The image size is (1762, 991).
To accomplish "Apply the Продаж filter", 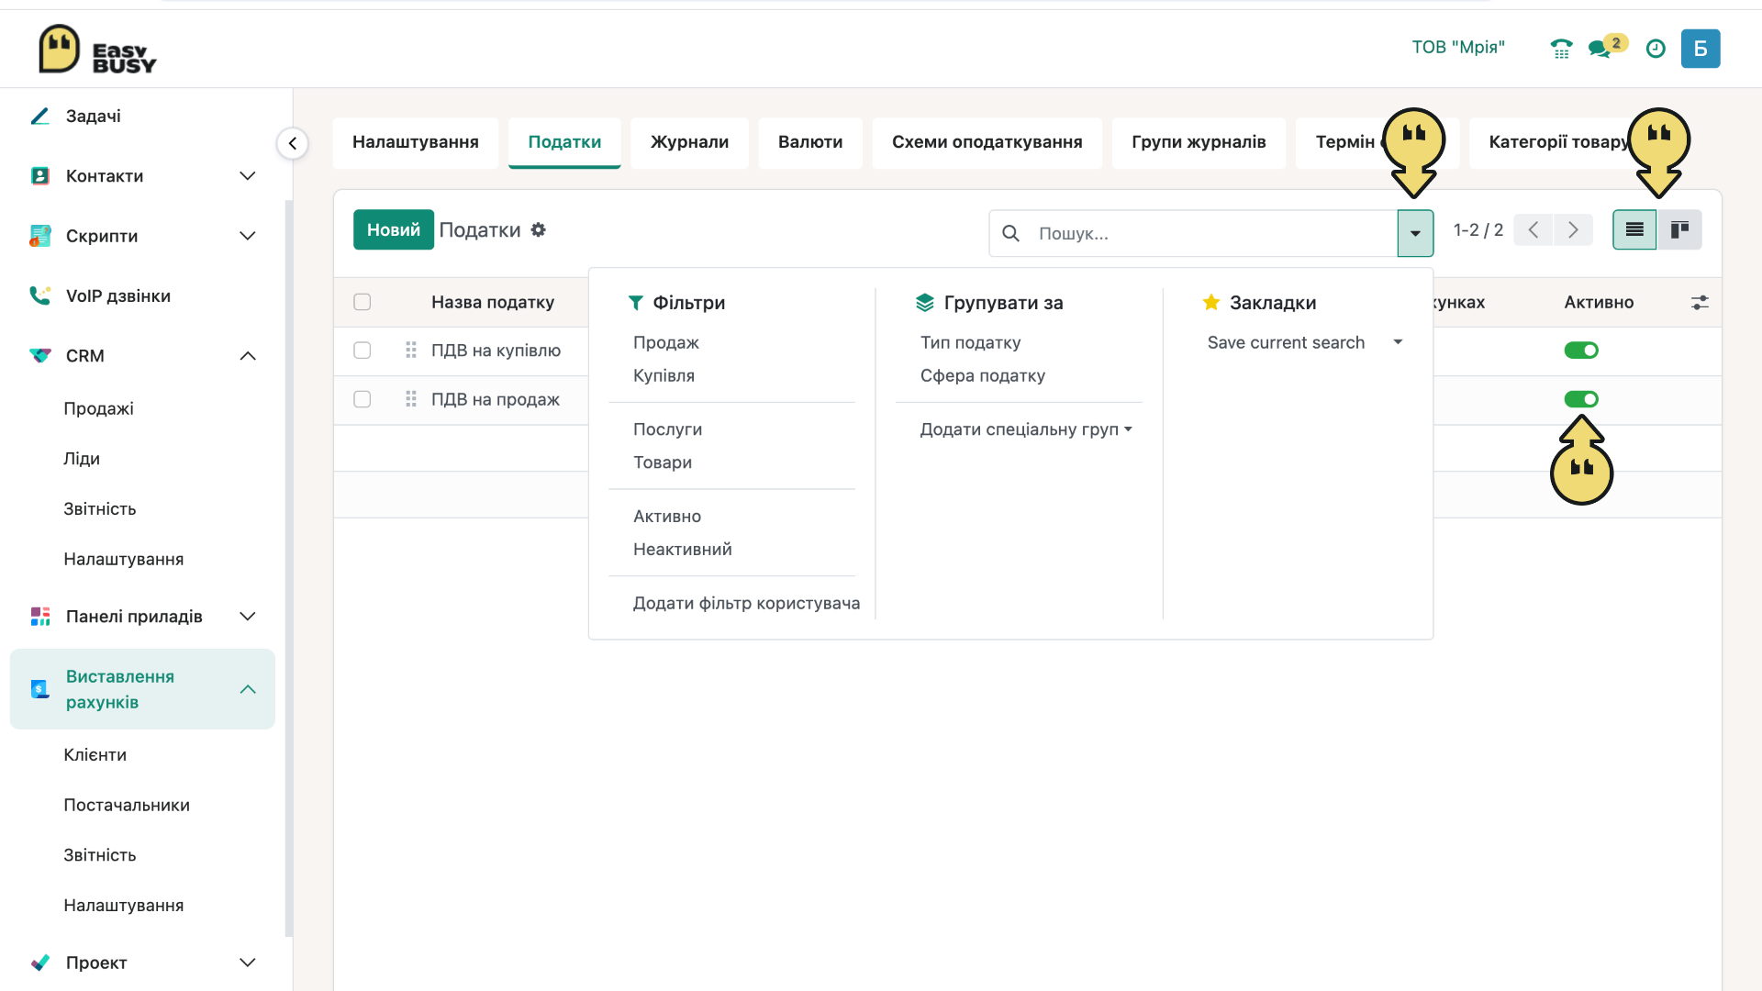I will coord(666,342).
